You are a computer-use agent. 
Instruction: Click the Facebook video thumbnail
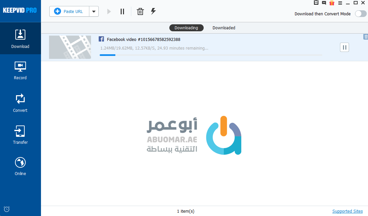click(70, 47)
